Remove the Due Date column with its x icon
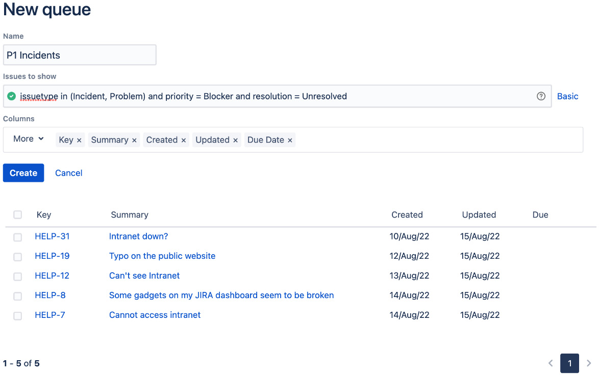Viewport: 599px width, 376px height. tap(289, 139)
